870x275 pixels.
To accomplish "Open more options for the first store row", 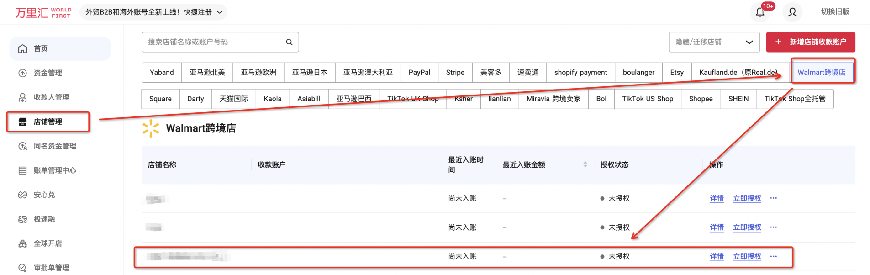I will [x=773, y=198].
